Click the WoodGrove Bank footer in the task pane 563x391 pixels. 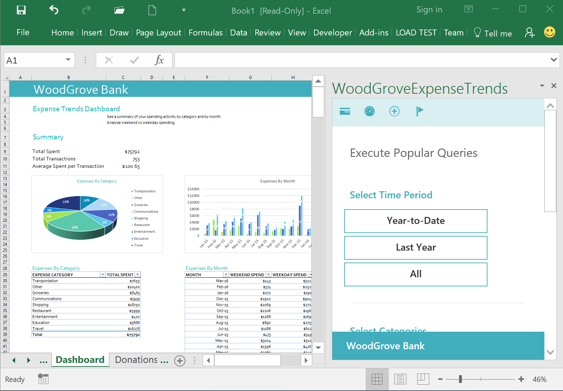(438, 346)
